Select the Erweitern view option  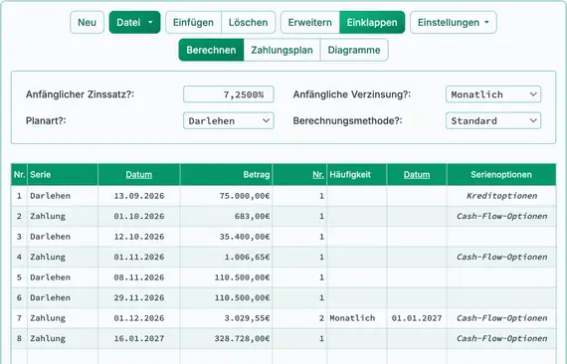(x=310, y=23)
